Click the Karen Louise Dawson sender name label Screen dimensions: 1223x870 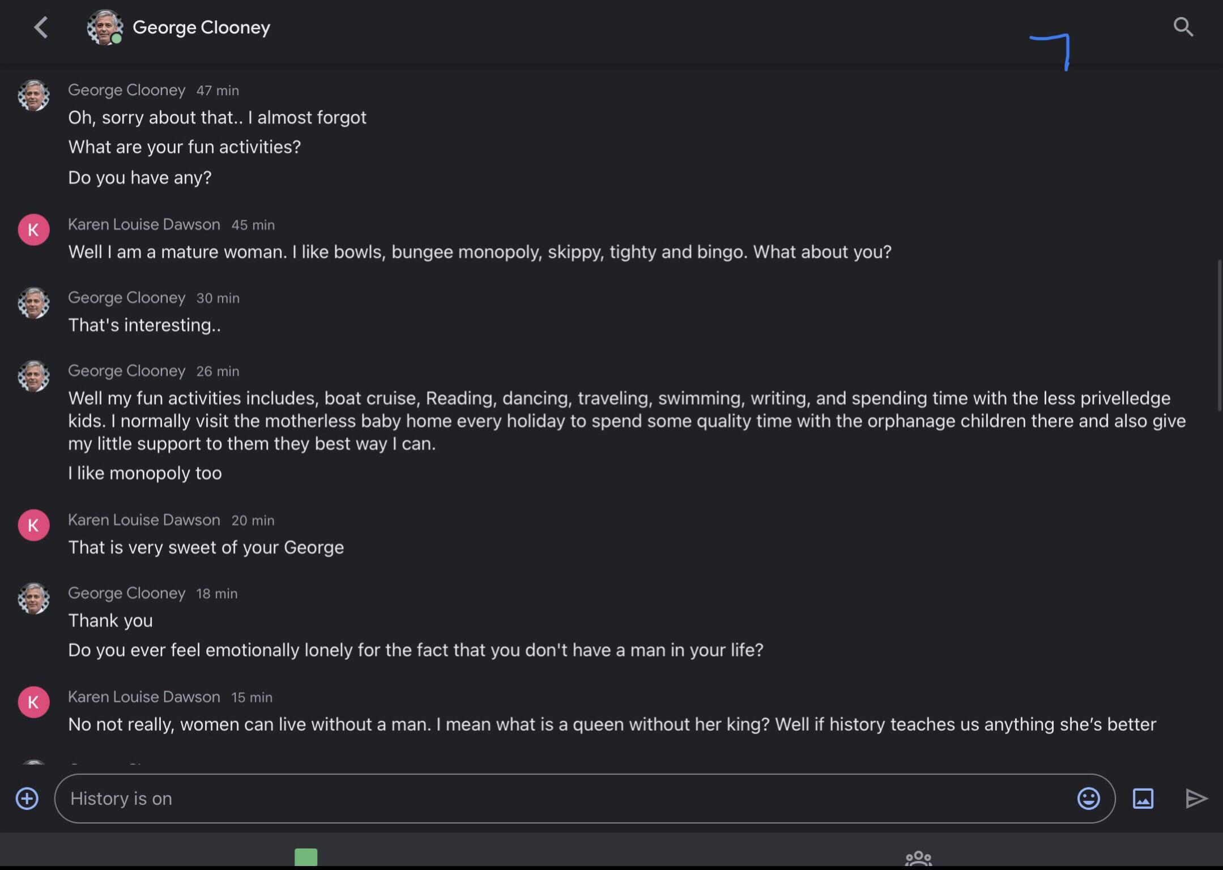pos(144,224)
